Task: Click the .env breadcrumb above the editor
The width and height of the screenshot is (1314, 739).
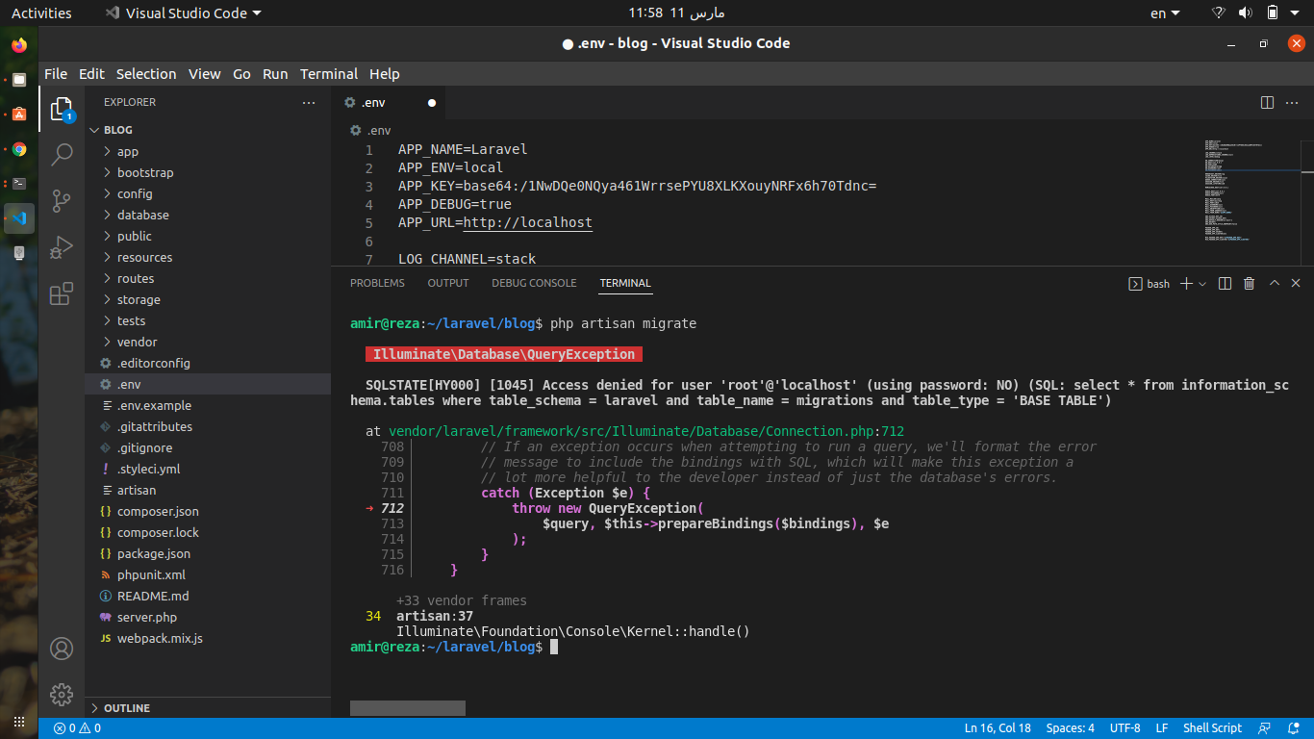Action: (370, 130)
